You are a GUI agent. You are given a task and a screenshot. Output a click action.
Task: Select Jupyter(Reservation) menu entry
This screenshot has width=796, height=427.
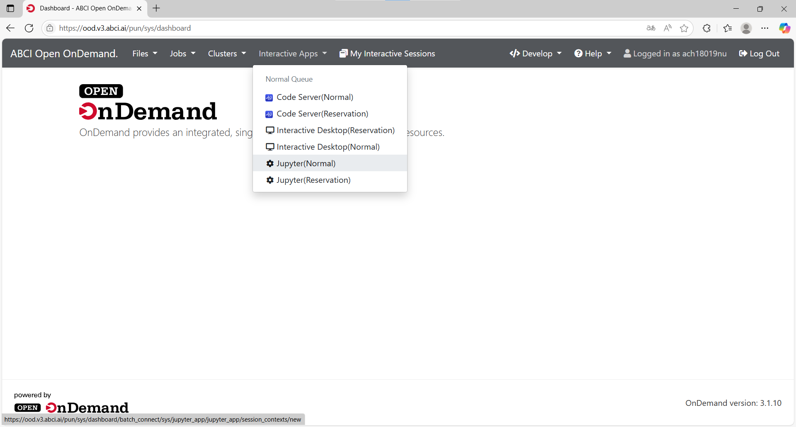[330, 180]
